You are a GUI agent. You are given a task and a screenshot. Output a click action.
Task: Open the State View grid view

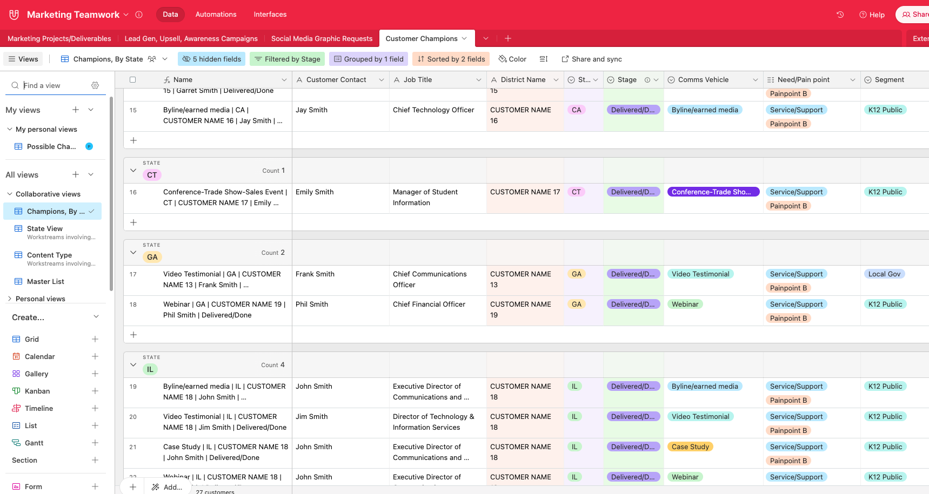(54, 232)
